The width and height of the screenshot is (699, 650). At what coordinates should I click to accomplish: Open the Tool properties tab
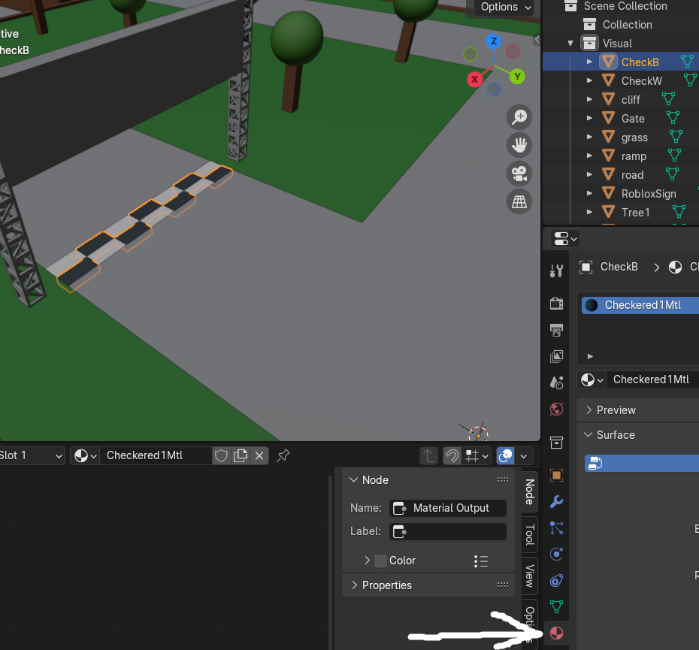[556, 271]
